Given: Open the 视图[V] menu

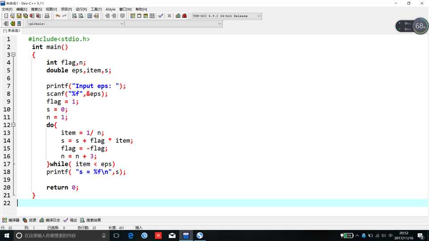Looking at the screenshot, I should click(51, 9).
